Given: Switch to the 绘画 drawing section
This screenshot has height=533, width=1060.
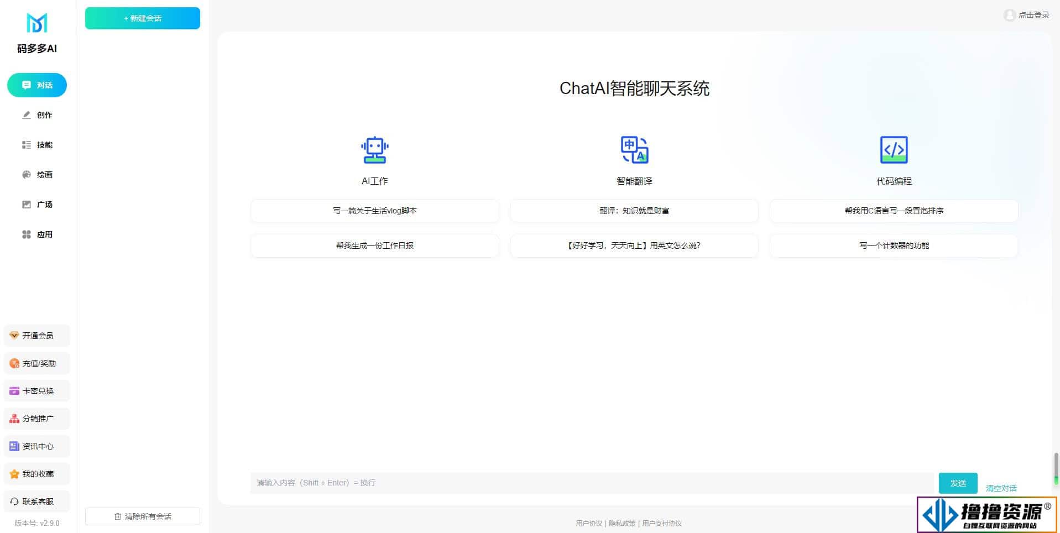Looking at the screenshot, I should coord(37,175).
